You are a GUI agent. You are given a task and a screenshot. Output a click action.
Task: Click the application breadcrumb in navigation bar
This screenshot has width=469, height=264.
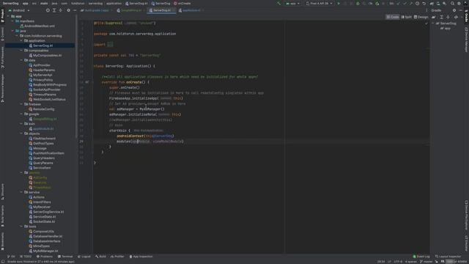coord(114,4)
